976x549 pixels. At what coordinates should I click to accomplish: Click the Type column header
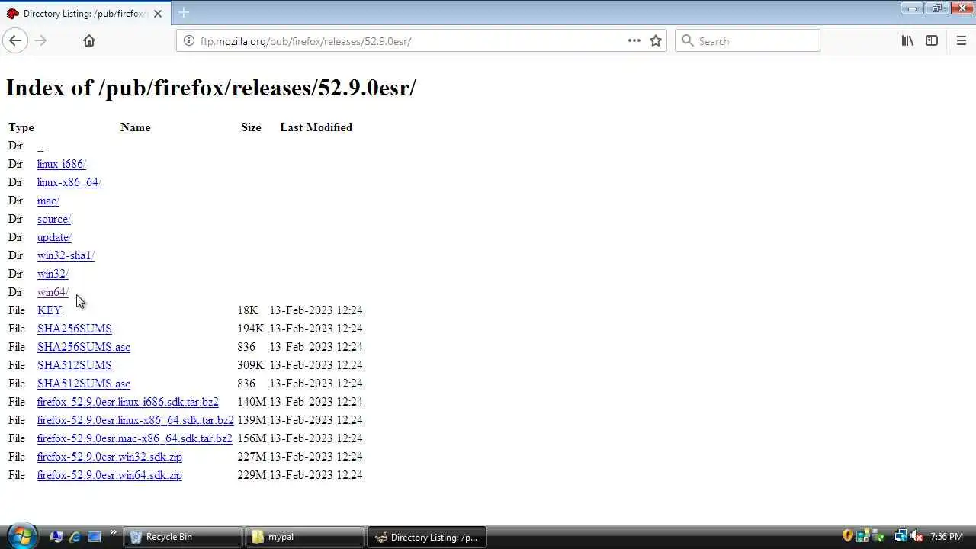21,127
